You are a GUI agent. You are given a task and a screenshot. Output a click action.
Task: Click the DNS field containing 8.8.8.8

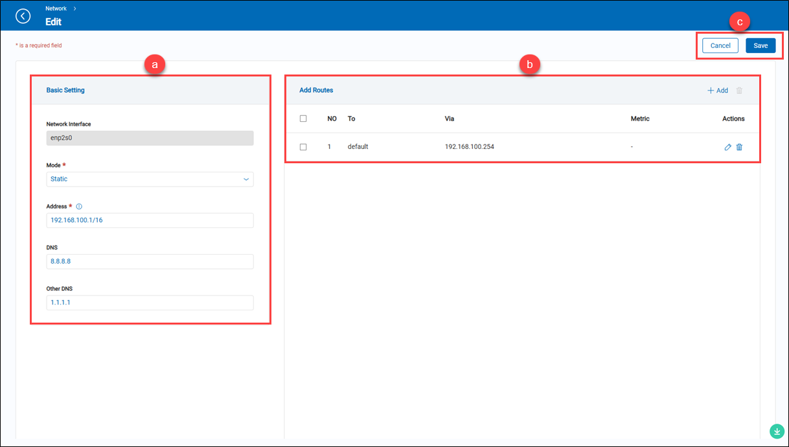click(x=150, y=262)
